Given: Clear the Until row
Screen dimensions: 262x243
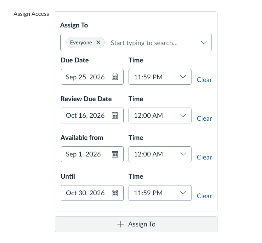Looking at the screenshot, I should 204,196.
